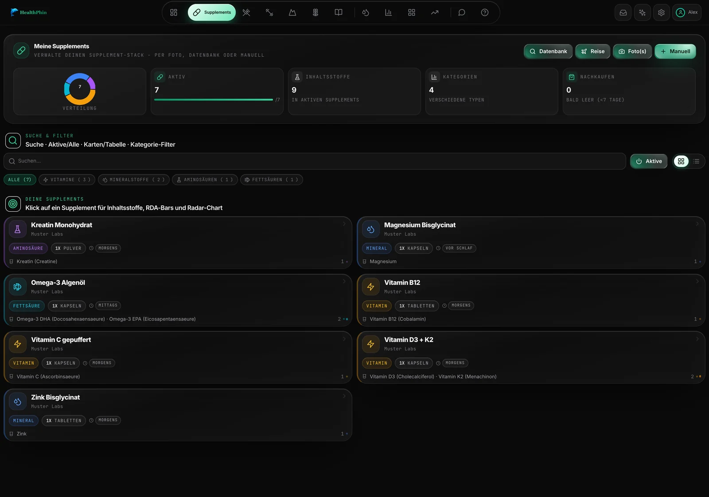The image size is (709, 497).
Task: Toggle the Aktive filter button
Action: pos(649,161)
